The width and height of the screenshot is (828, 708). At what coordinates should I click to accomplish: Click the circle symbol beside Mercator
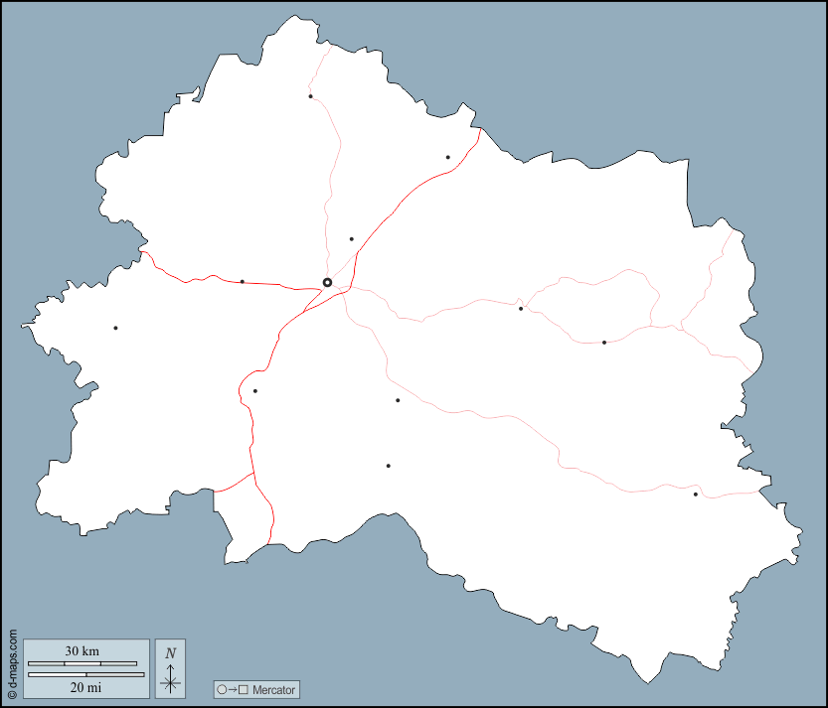(x=222, y=690)
